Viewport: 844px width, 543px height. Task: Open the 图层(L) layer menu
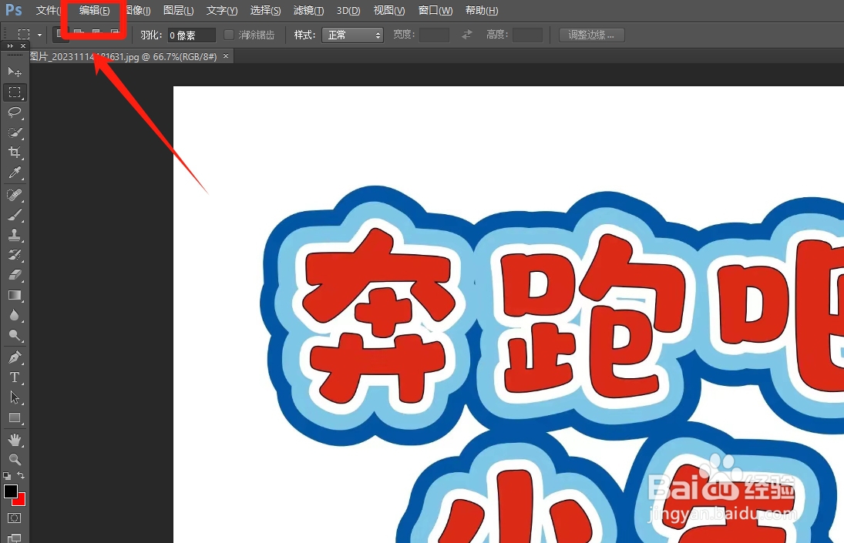tap(178, 10)
